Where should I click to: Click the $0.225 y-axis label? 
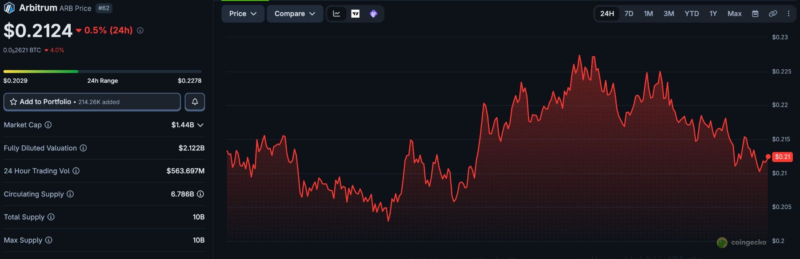click(781, 71)
